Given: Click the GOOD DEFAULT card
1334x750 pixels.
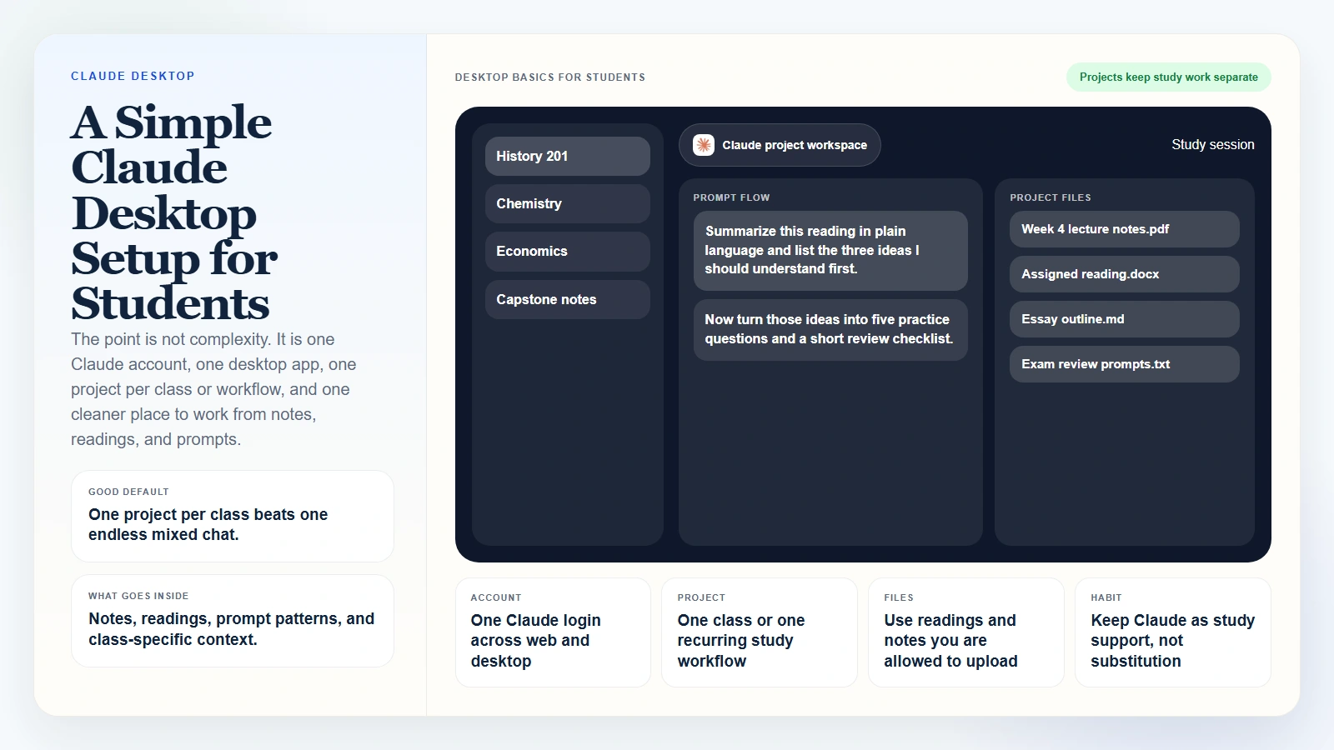Looking at the screenshot, I should click(233, 517).
